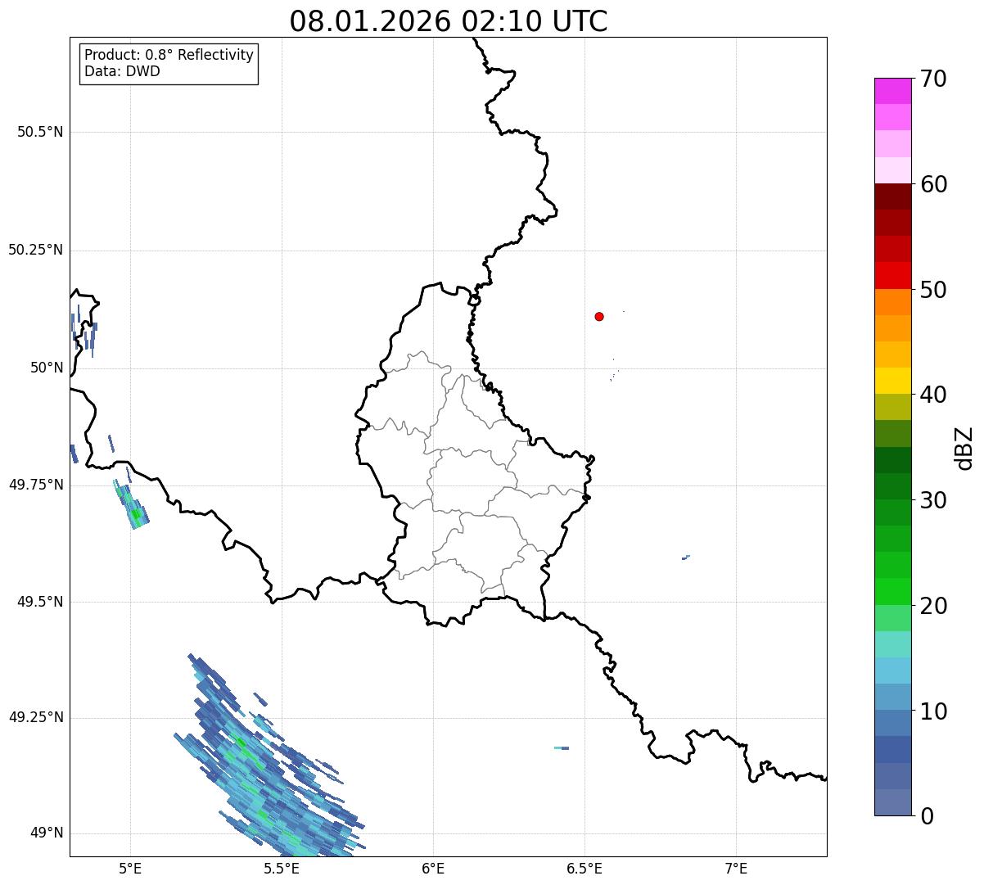This screenshot has height=885, width=984.
Task: Click the small radar echo near 49.6°N 6.8°E
Action: pyautogui.click(x=686, y=558)
